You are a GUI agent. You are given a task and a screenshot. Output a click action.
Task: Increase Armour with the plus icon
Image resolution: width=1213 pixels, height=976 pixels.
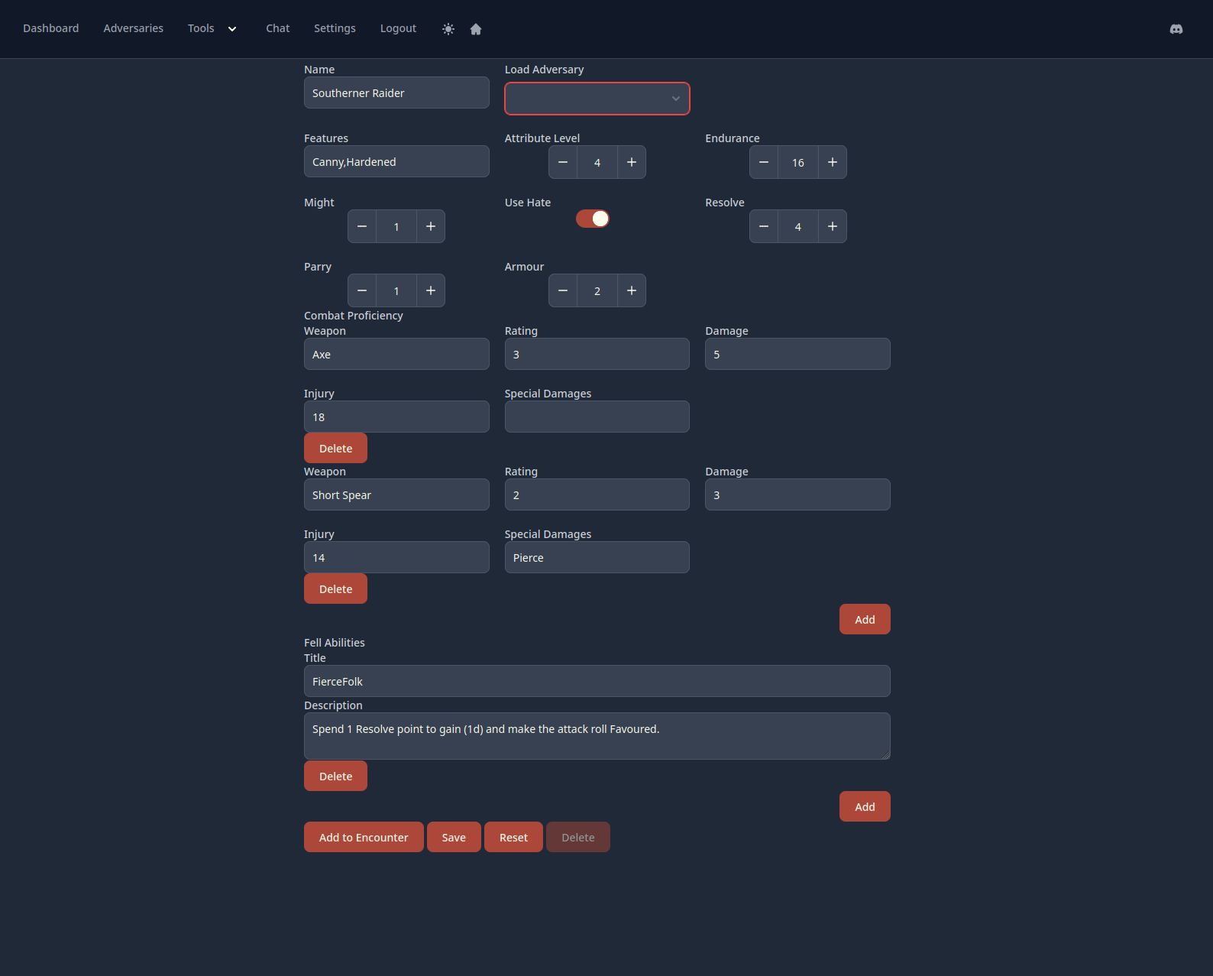click(x=632, y=290)
